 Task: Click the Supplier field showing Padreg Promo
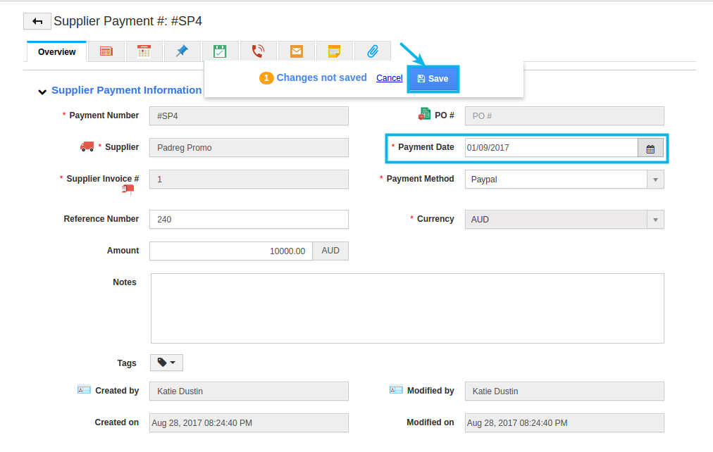tap(249, 148)
